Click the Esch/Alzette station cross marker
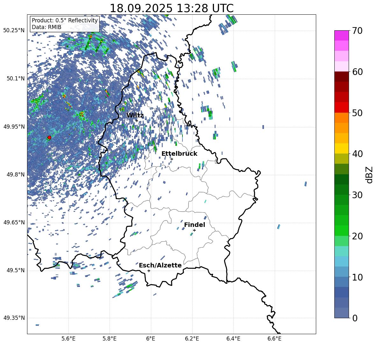The width and height of the screenshot is (377, 345). point(149,271)
